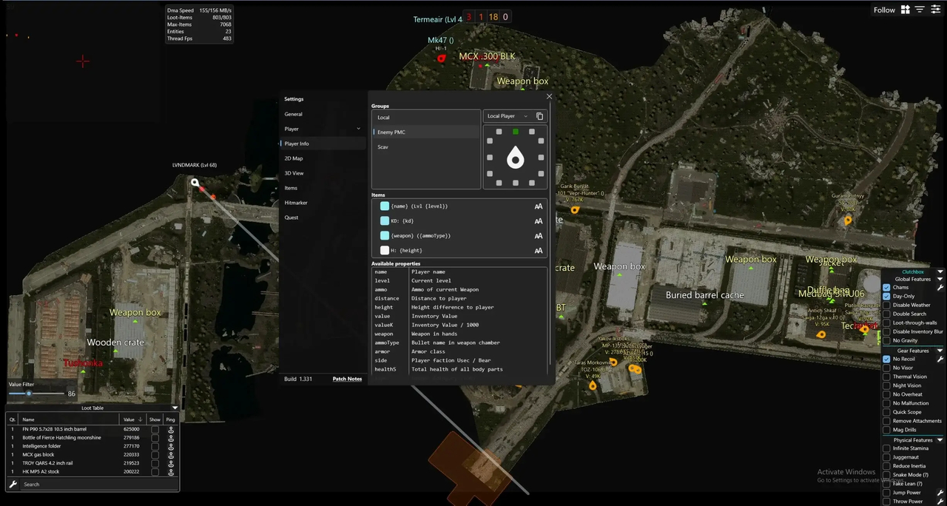The width and height of the screenshot is (947, 506).
Task: Select the green top anchor in marker position grid
Action: pos(516,132)
